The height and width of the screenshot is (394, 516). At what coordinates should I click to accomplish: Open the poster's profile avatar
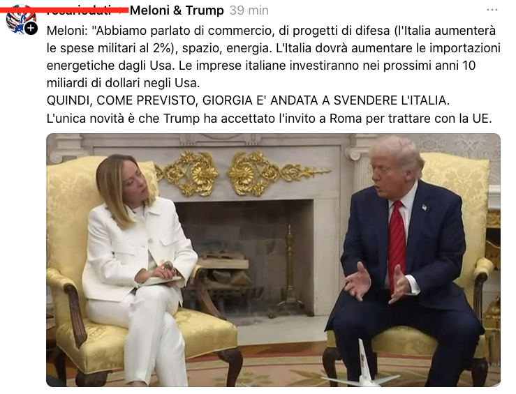20,19
